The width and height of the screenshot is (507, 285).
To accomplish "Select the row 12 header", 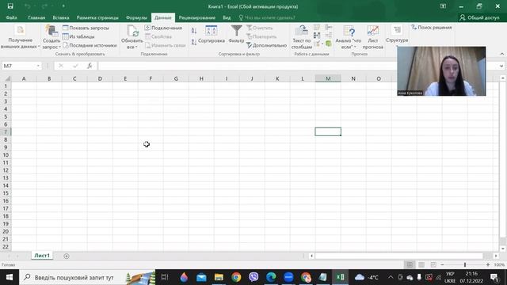I will click(6, 170).
